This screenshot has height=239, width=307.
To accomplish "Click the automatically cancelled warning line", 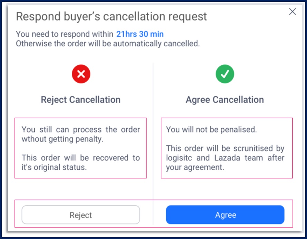I will click(x=108, y=44).
